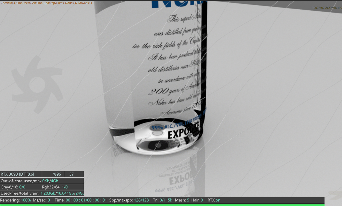This screenshot has height=206, width=342.
Task: Click the 'Hair: 0' status entry
Action: [197, 200]
